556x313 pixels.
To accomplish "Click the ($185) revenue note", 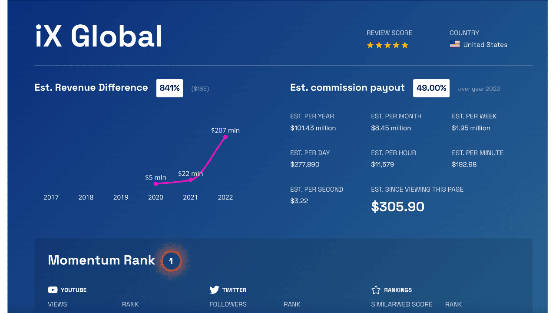I will [x=200, y=89].
